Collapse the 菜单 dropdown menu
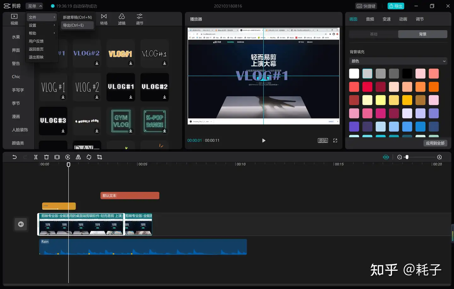 point(35,6)
